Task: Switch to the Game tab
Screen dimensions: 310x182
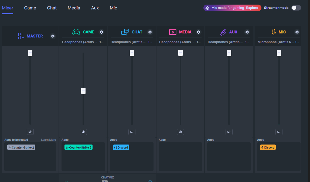Action: click(30, 8)
